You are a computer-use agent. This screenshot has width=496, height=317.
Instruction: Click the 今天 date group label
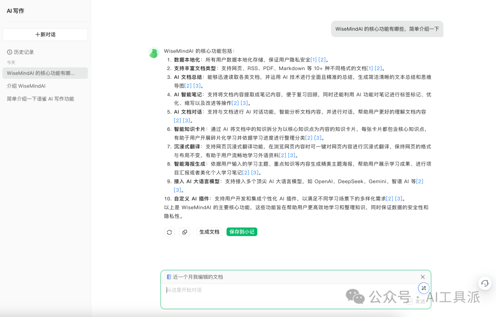click(x=11, y=62)
